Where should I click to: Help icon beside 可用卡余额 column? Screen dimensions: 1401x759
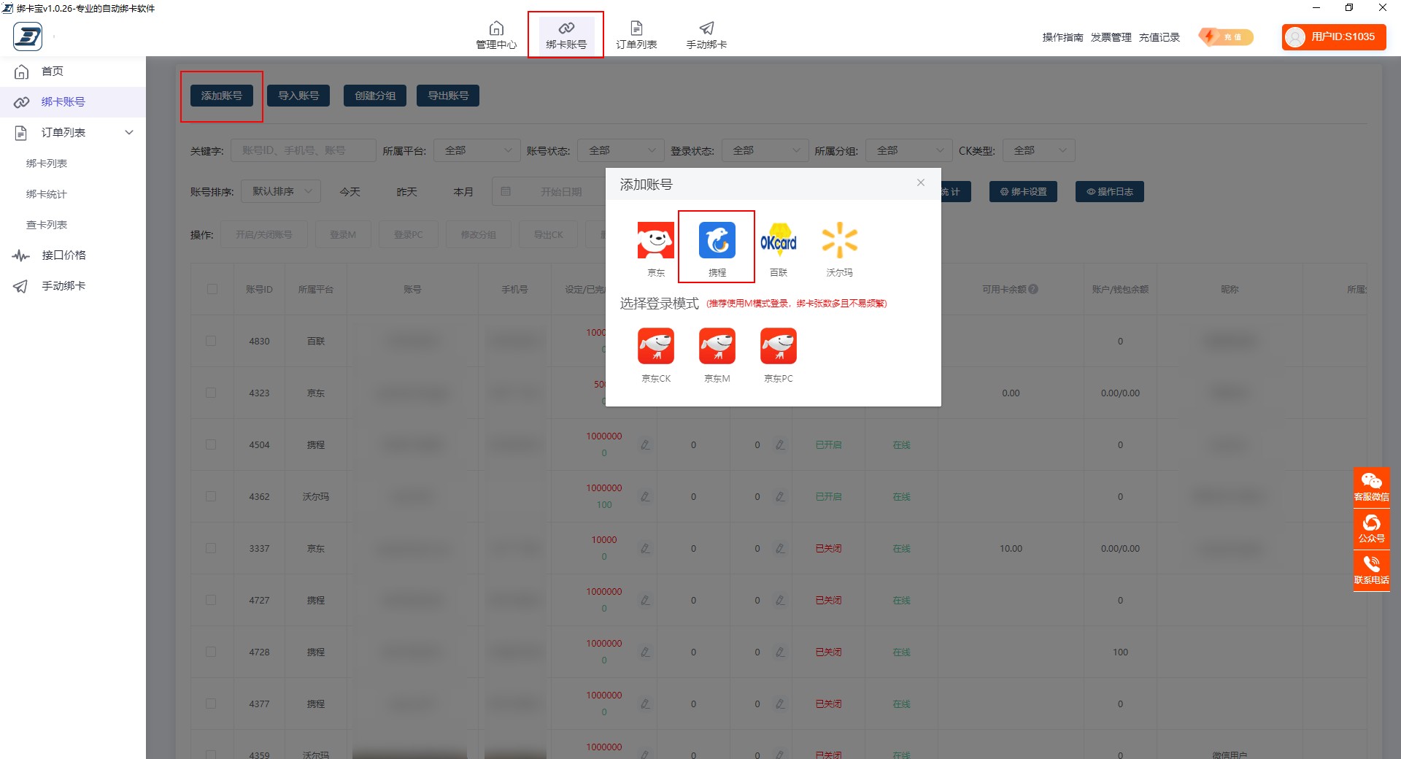pyautogui.click(x=1033, y=289)
